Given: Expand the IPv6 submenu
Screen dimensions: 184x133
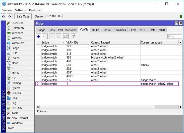Looking at the screenshot, I should [x=31, y=78].
